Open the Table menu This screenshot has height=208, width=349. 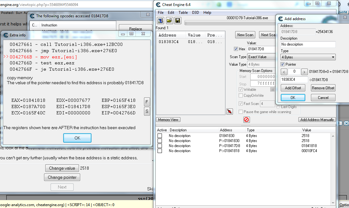tap(183, 13)
